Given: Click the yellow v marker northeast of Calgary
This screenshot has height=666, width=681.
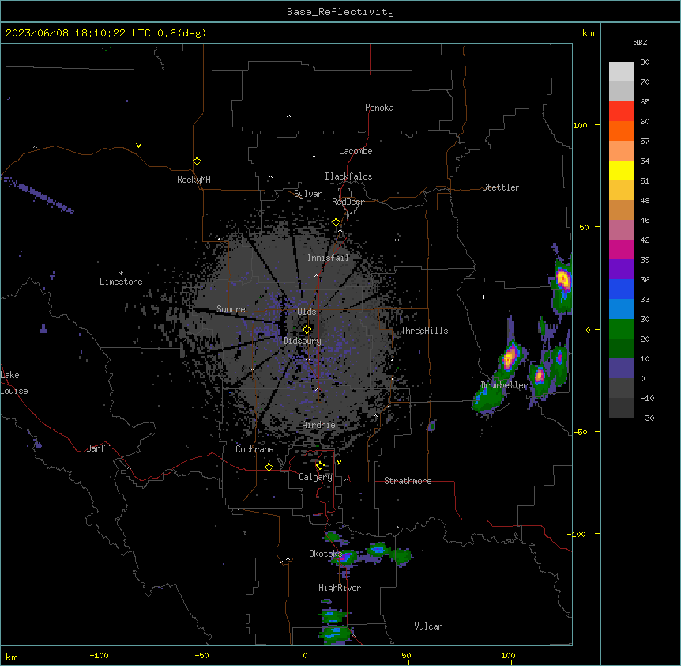Looking at the screenshot, I should tap(339, 462).
